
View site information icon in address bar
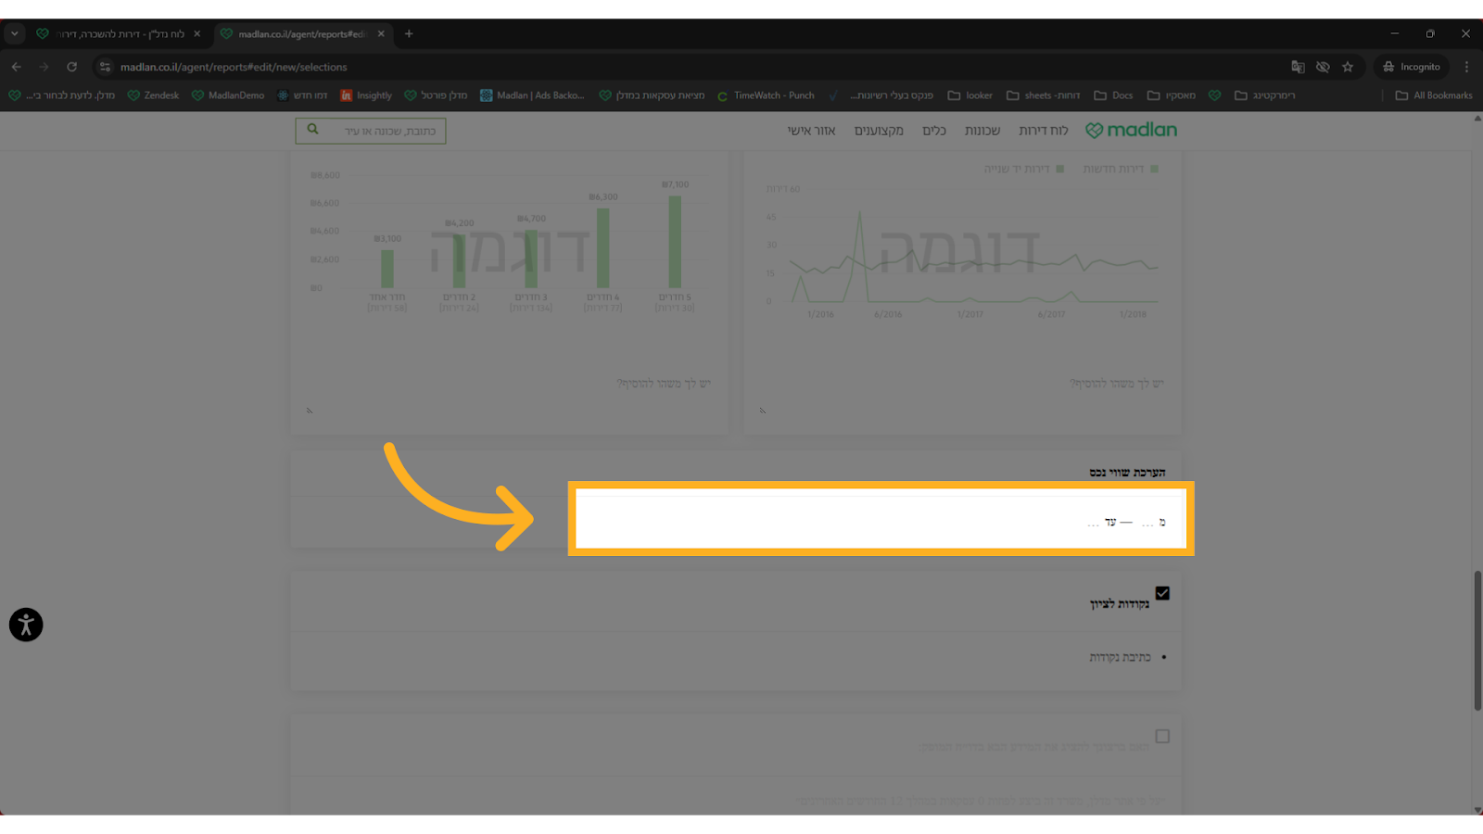(x=105, y=67)
